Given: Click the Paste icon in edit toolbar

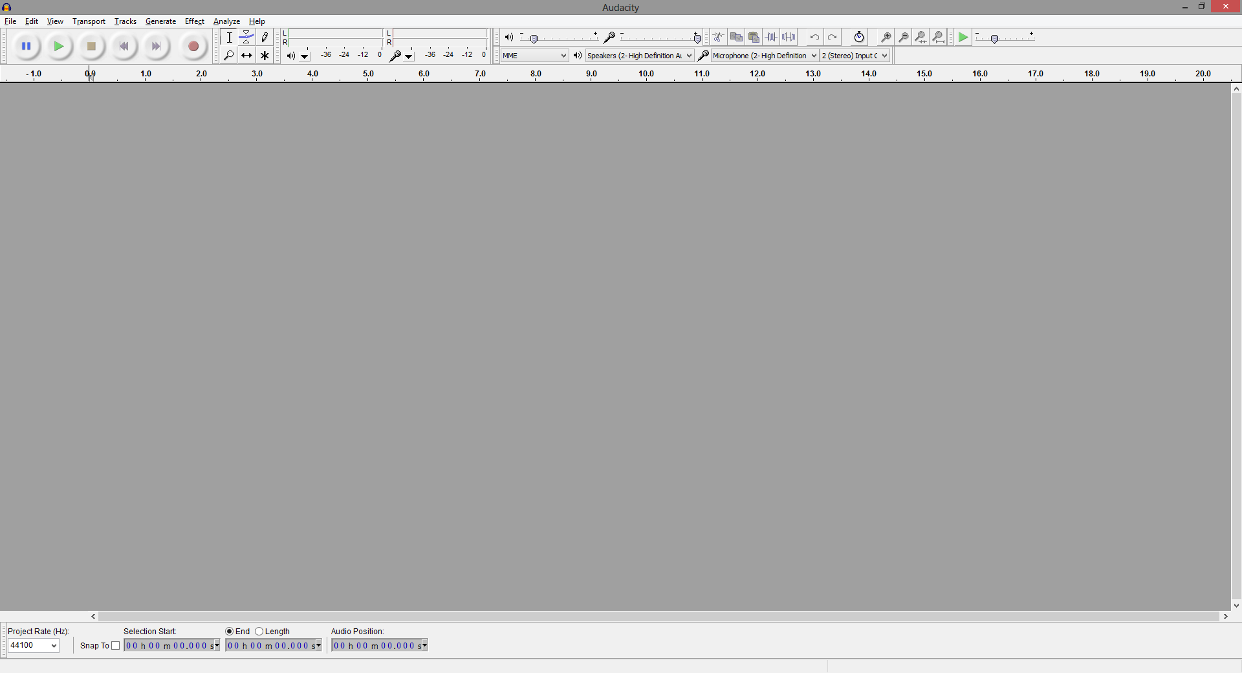Looking at the screenshot, I should click(x=754, y=38).
